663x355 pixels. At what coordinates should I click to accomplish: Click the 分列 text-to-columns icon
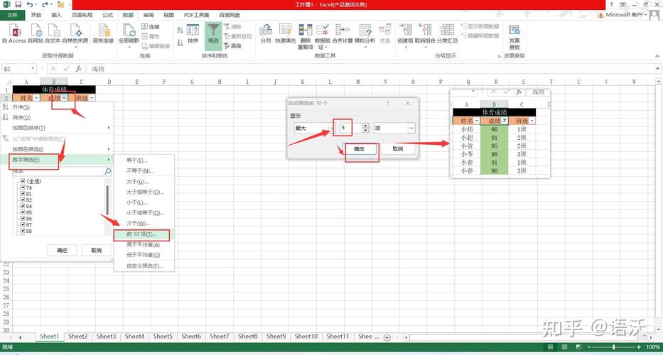coord(266,34)
